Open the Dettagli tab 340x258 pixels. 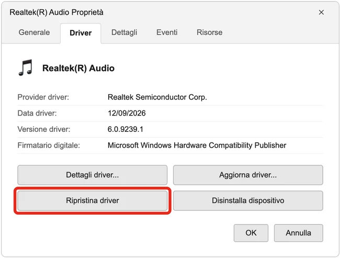[124, 32]
